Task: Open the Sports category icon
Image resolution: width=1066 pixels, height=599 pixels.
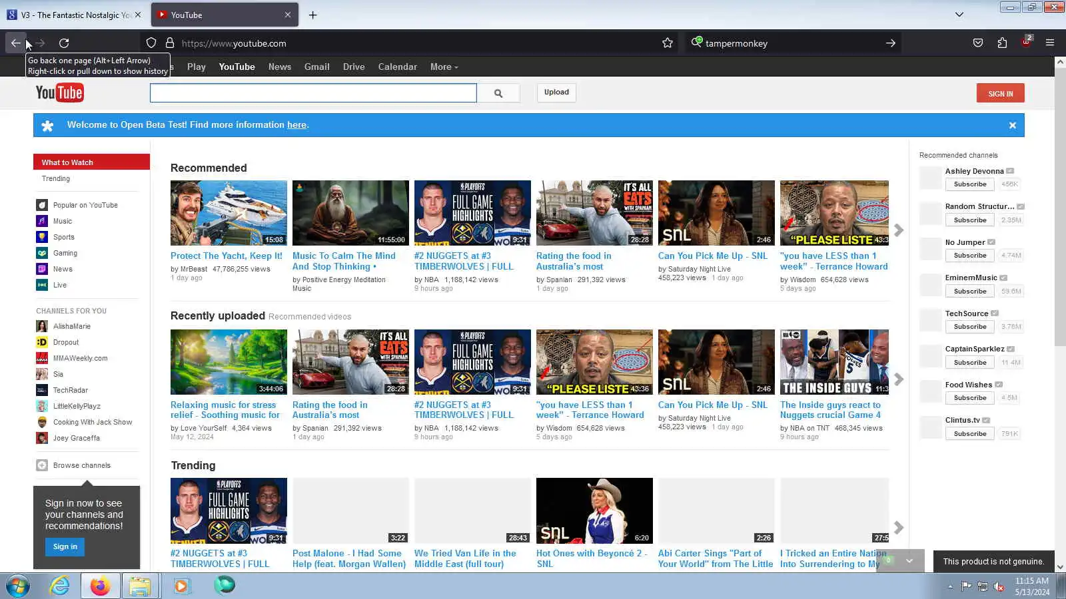Action: click(42, 237)
